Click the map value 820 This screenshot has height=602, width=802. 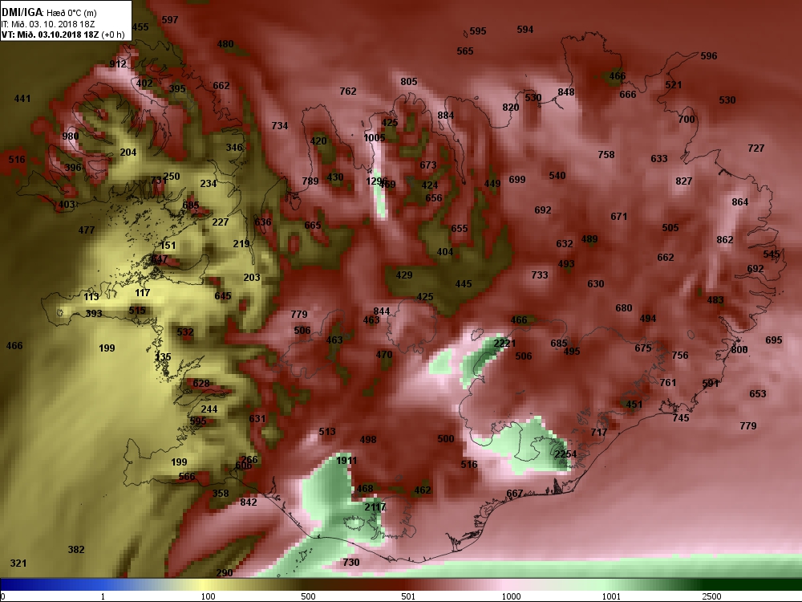pos(510,108)
